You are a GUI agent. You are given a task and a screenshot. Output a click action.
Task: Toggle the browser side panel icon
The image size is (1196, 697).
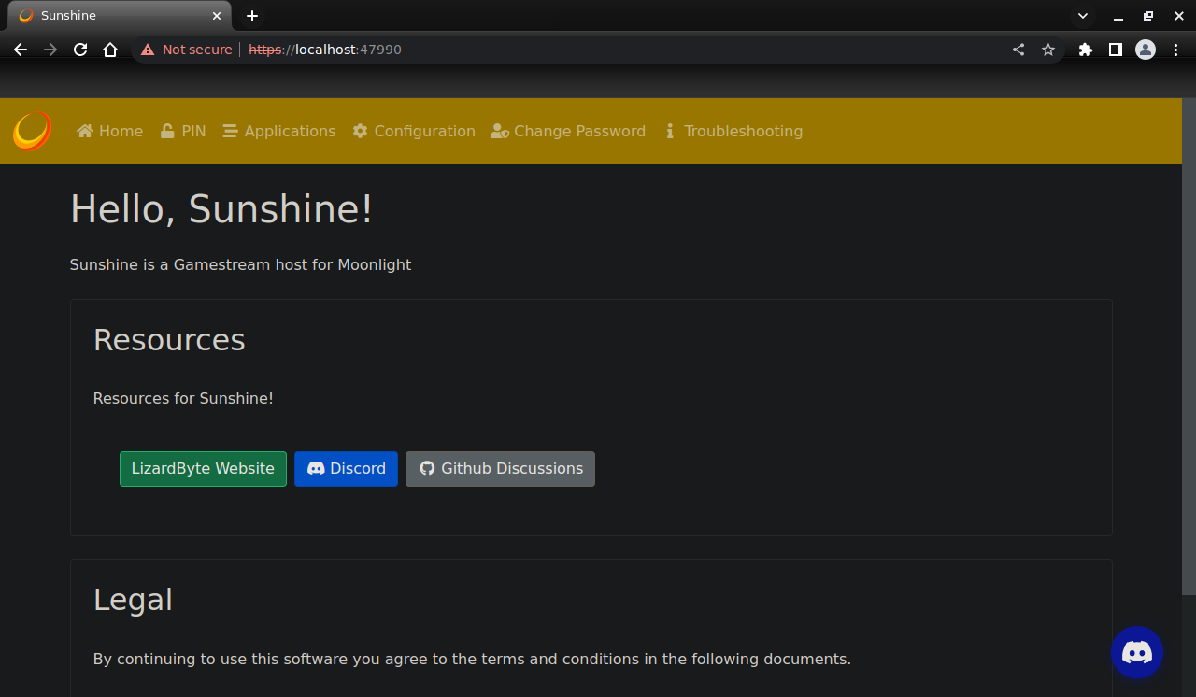point(1115,50)
